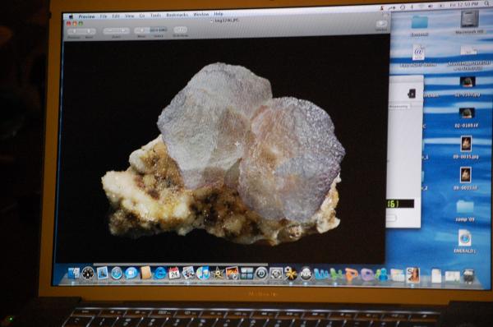Launch Safari compass icon in the Dock

click(117, 273)
